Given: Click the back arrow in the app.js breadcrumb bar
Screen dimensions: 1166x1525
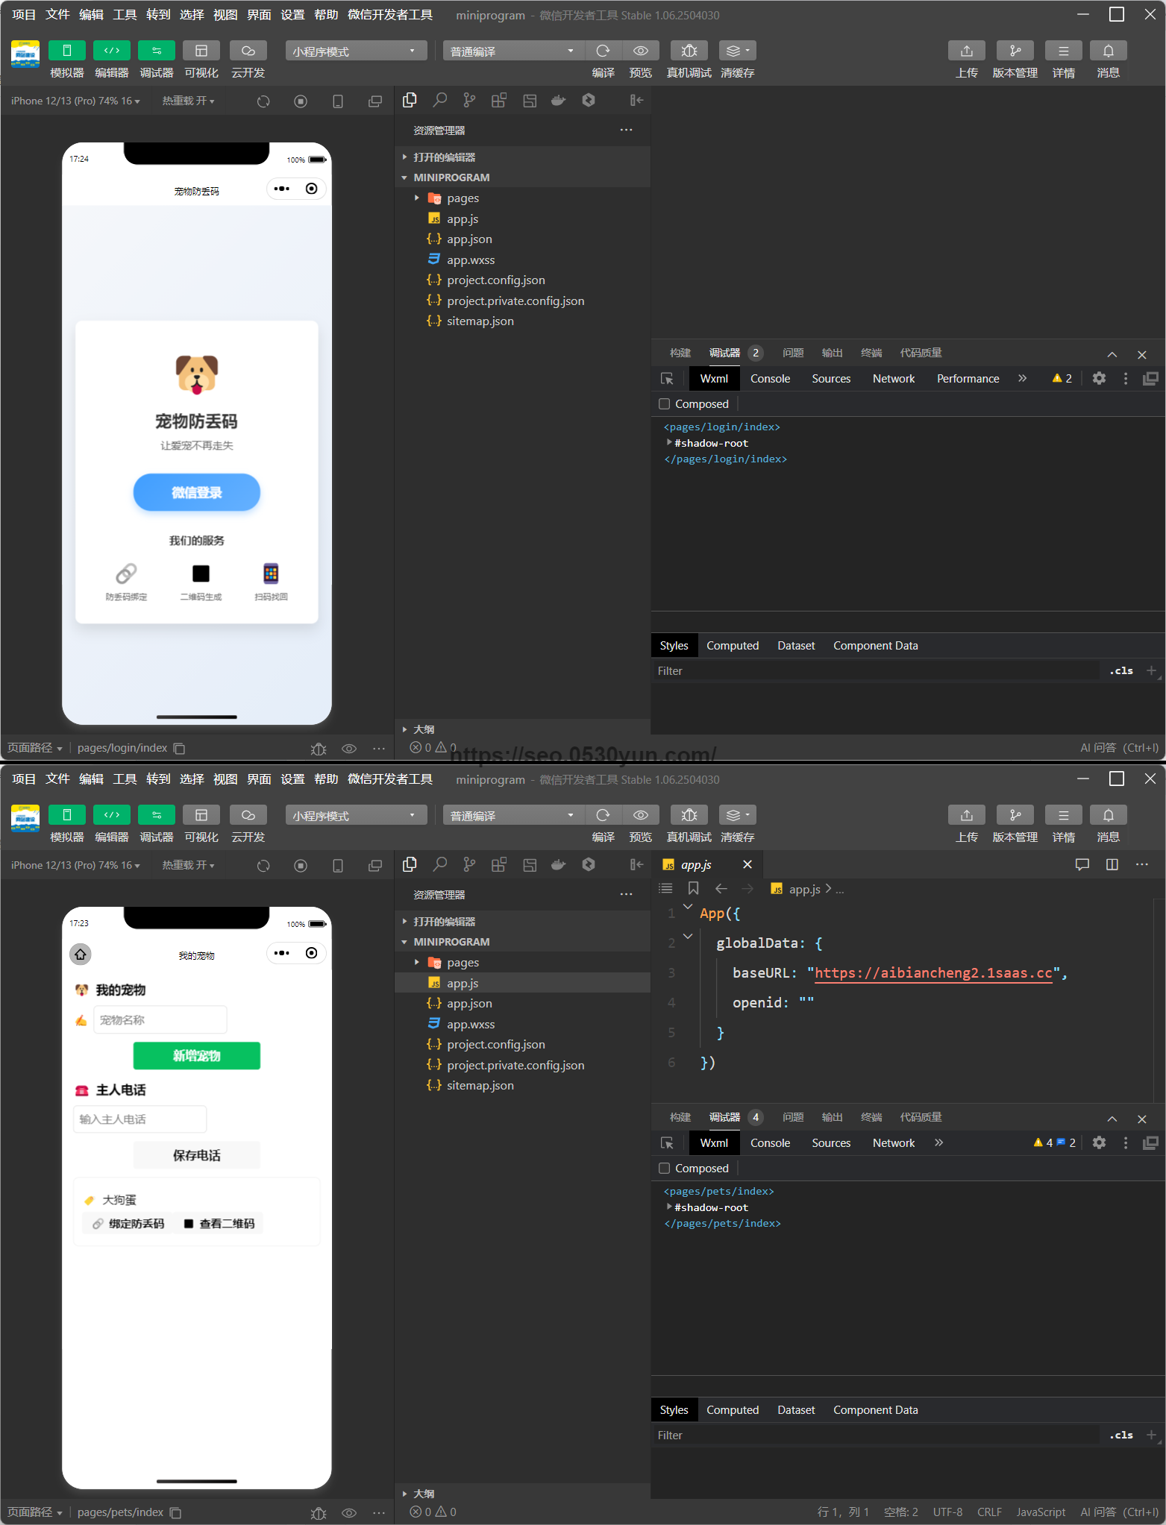Looking at the screenshot, I should click(x=721, y=888).
